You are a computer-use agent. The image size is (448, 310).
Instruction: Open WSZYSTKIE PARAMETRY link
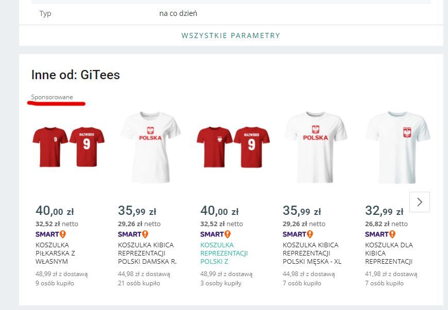point(231,35)
